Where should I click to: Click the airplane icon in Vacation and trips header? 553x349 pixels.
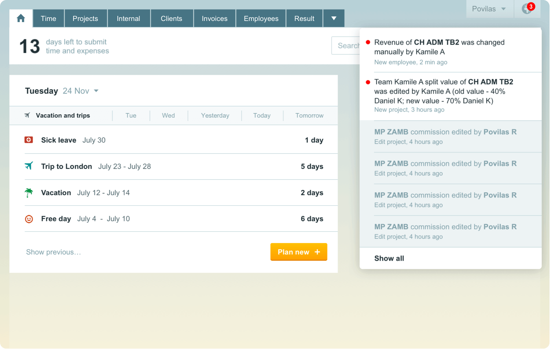point(27,115)
